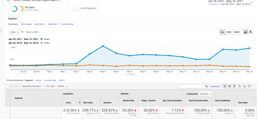Image resolution: width=257 pixels, height=119 pixels.
Task: Open help icon under Goal Completions header
Action: click(x=223, y=104)
